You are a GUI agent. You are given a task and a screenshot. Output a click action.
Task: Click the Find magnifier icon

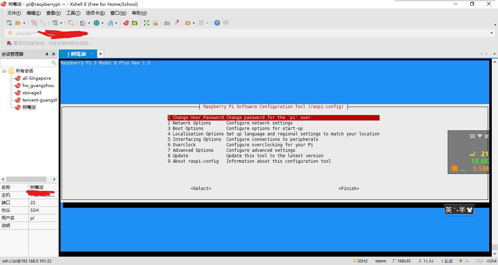[71, 23]
